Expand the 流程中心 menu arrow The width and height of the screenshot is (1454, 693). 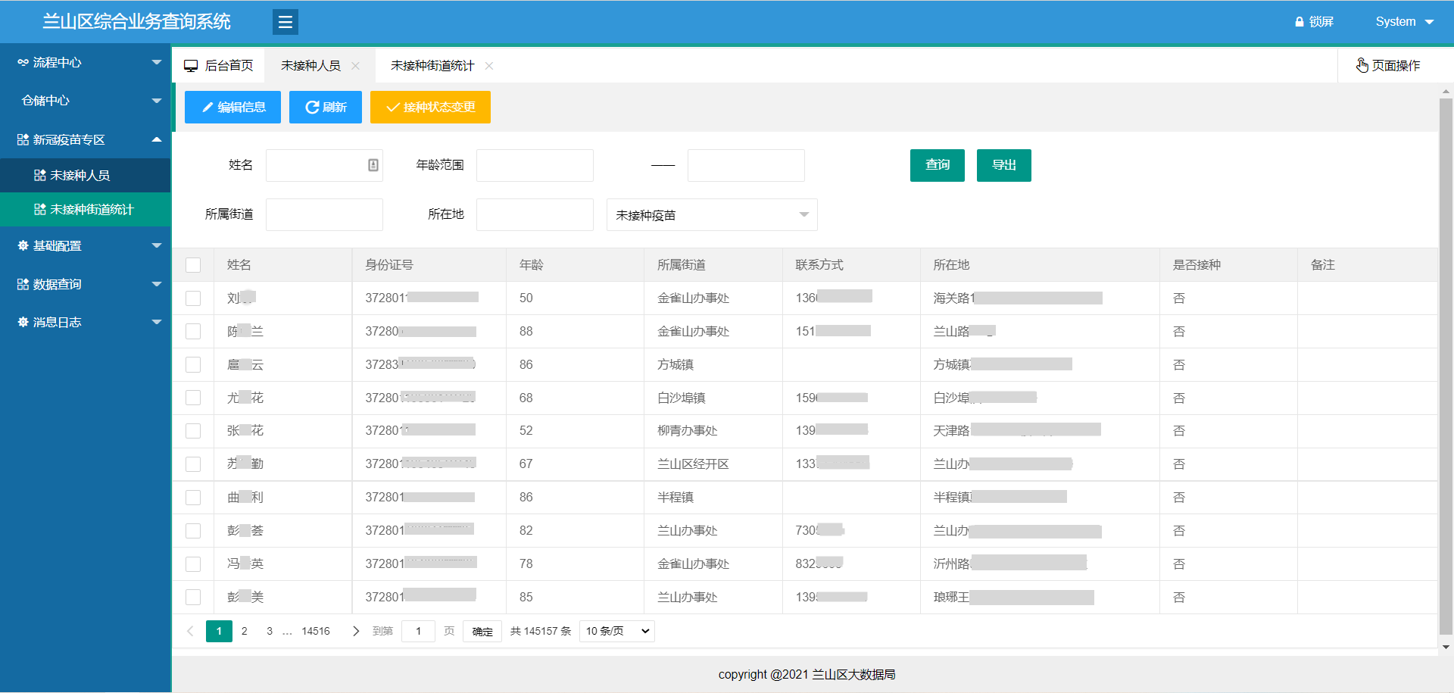coord(157,62)
